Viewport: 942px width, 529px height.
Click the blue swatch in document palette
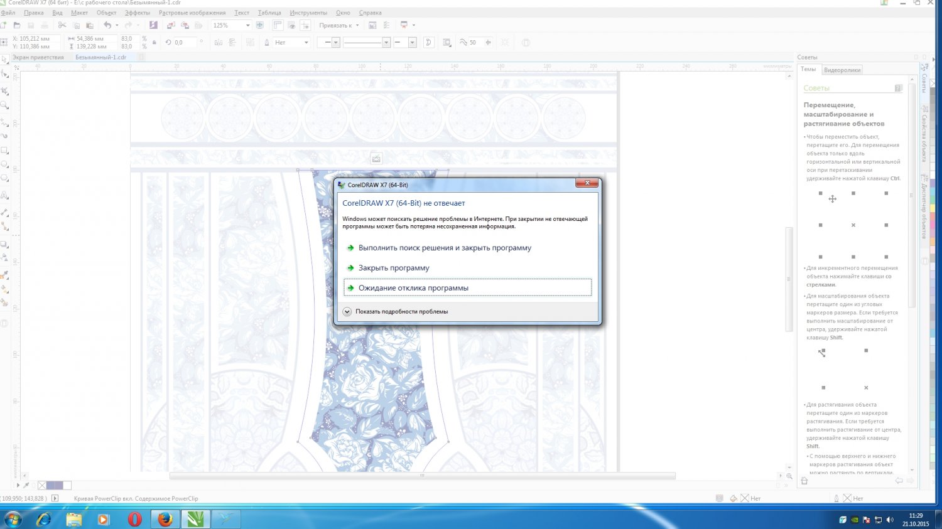(50, 485)
